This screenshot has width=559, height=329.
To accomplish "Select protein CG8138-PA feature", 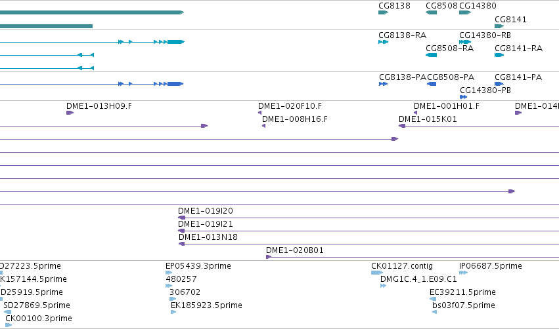I will [383, 84].
